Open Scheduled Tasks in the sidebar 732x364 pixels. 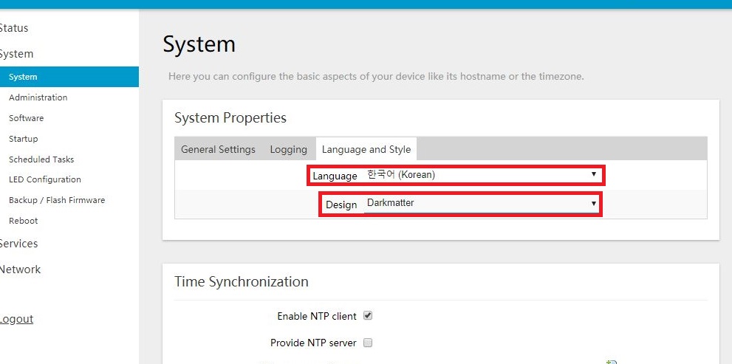[41, 159]
